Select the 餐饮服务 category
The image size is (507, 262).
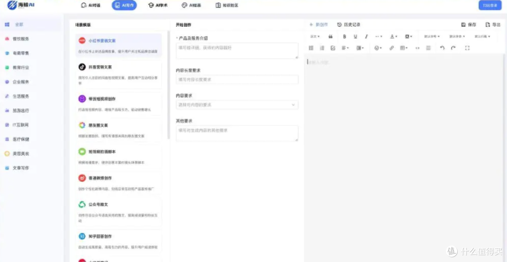tap(17, 39)
